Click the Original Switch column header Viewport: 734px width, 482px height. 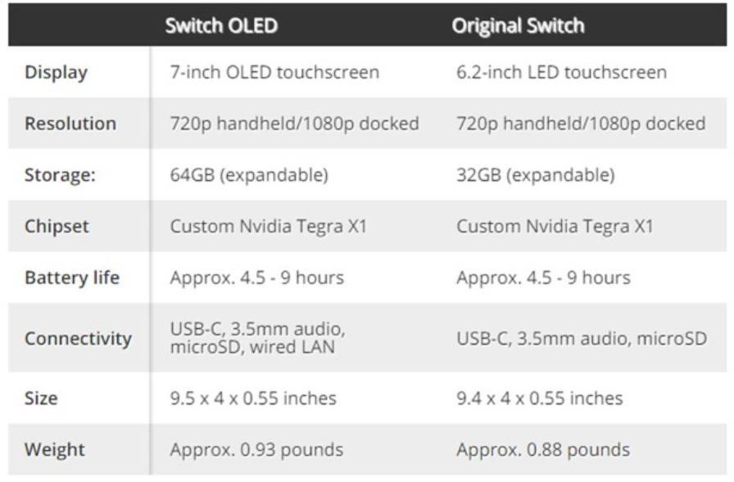(x=518, y=25)
